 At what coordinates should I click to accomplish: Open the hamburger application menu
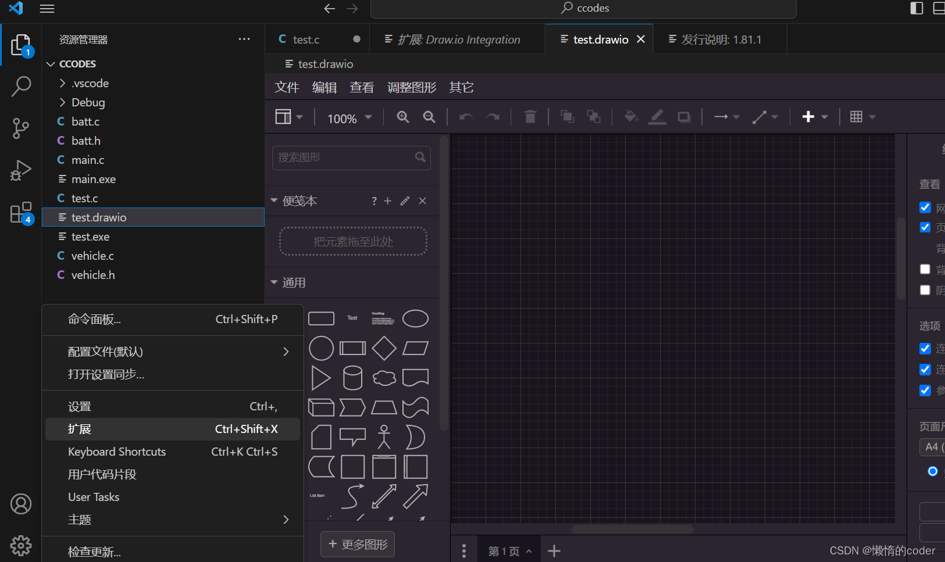(x=47, y=8)
